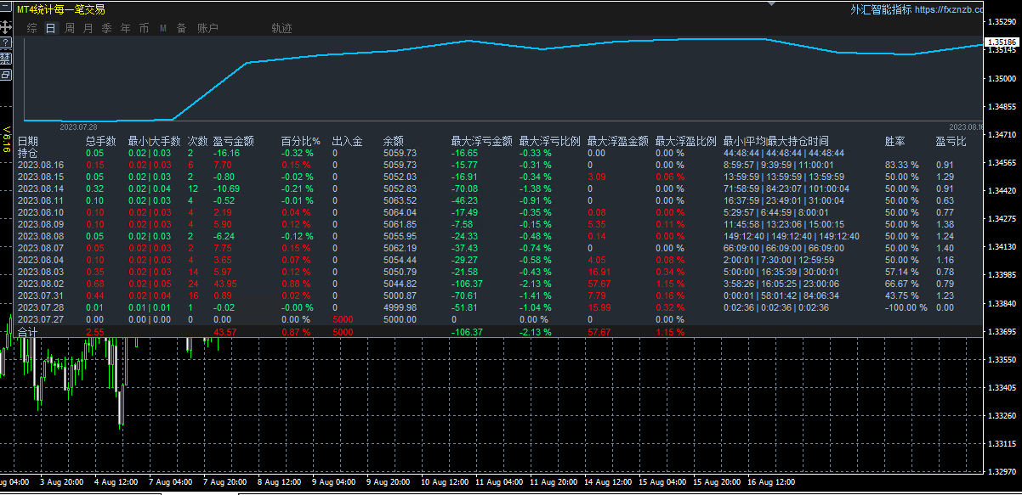
Task: Click the 日期 column header
Action: pyautogui.click(x=28, y=141)
